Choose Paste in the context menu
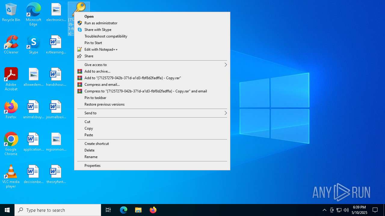The image size is (385, 216). 152,135
